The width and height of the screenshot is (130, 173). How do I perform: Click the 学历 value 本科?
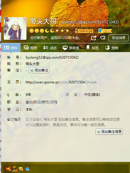(29, 110)
